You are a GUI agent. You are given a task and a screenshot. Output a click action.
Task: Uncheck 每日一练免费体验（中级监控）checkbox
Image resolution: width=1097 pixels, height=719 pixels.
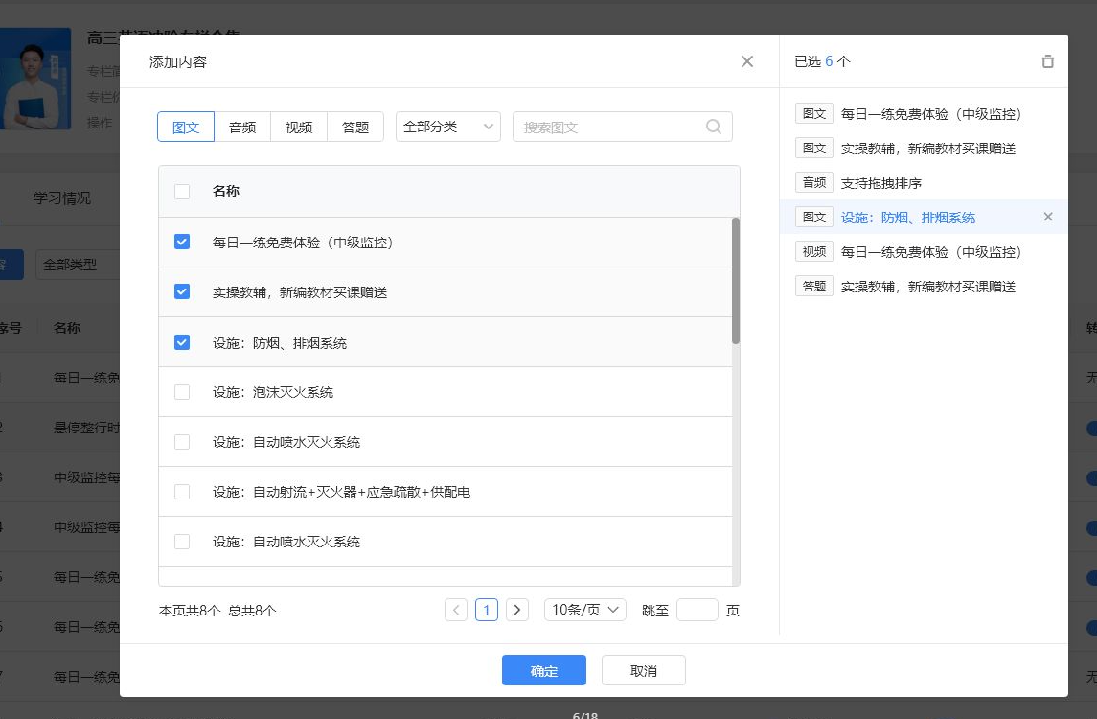[x=182, y=243]
